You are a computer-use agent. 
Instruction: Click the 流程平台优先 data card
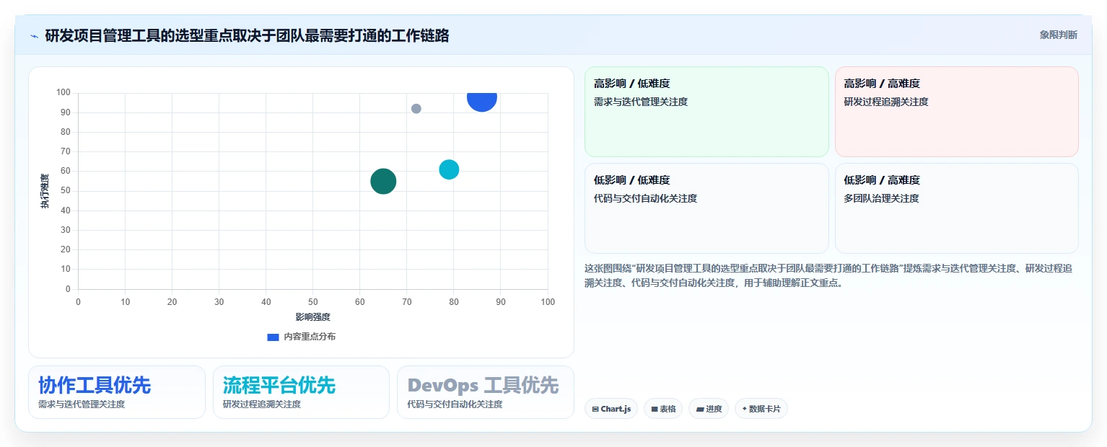coord(301,392)
